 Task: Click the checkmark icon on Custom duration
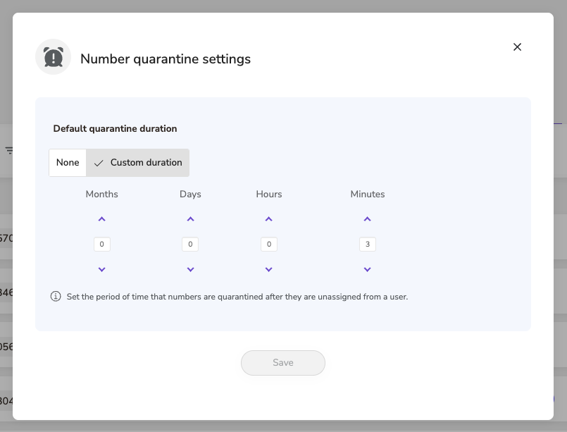(x=98, y=162)
